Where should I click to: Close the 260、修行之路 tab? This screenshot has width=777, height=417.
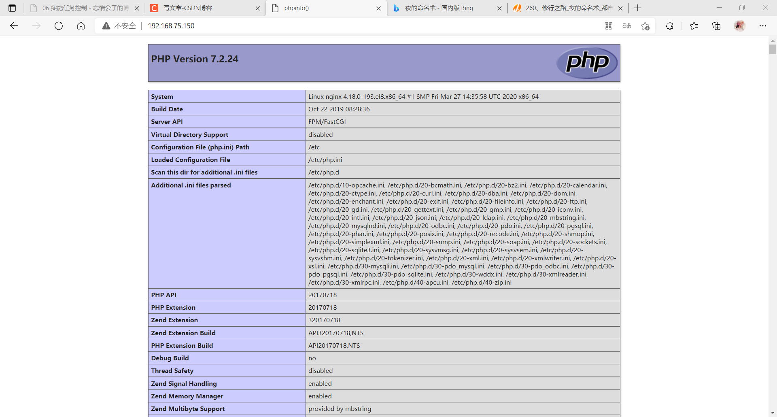click(620, 8)
